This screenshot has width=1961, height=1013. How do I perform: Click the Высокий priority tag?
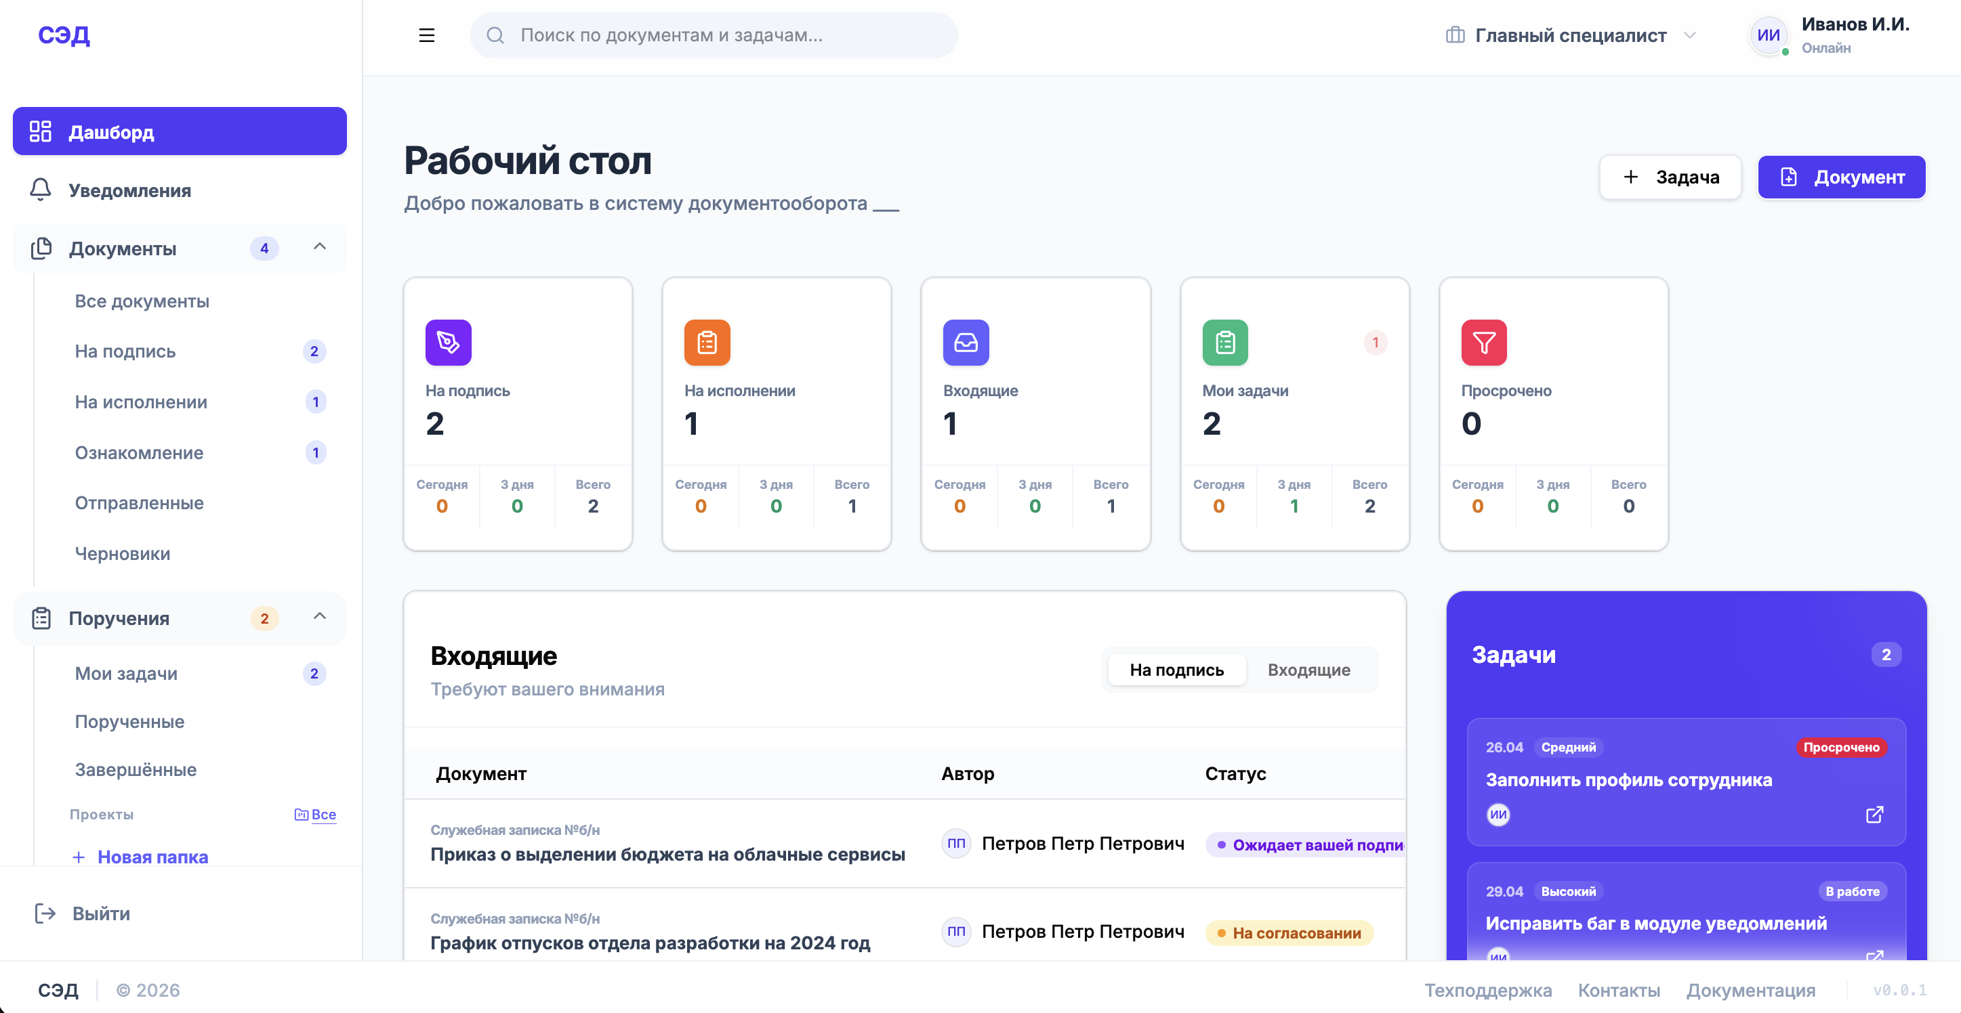click(x=1568, y=891)
